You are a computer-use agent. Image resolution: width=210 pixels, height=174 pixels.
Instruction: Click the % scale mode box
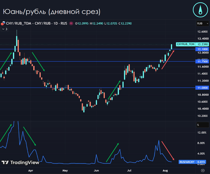202,125
